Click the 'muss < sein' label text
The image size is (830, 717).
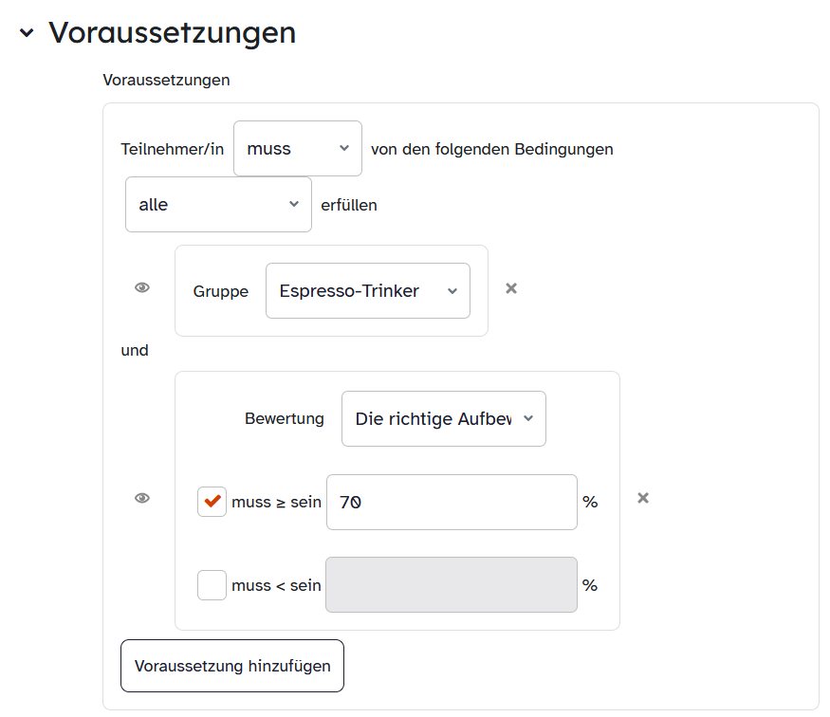point(276,585)
